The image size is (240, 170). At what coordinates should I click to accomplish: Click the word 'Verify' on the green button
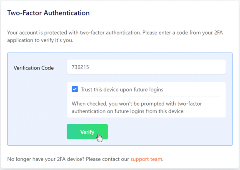click(87, 132)
